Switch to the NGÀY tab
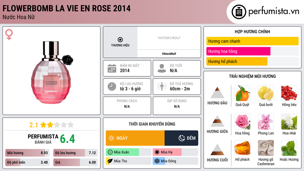The image size is (304, 171). pyautogui.click(x=135, y=138)
